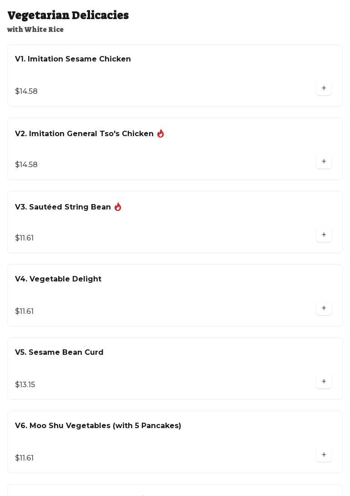Click plus icon for Sesame Bean Curd
350x496 pixels.
pyautogui.click(x=324, y=382)
